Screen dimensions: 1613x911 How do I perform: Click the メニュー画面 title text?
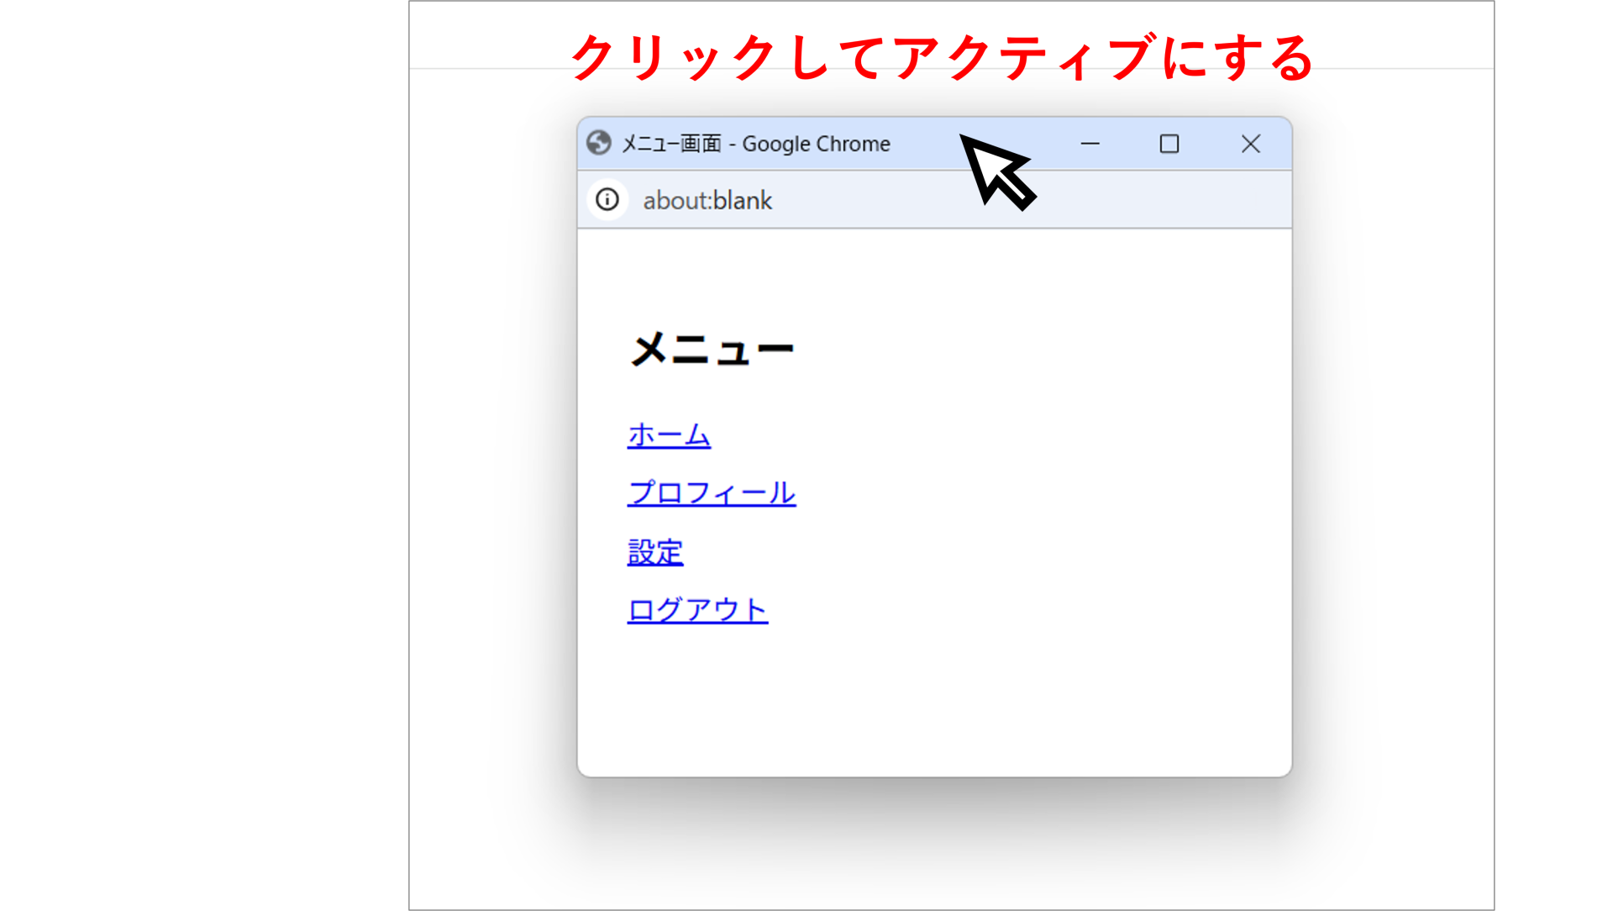pyautogui.click(x=671, y=144)
